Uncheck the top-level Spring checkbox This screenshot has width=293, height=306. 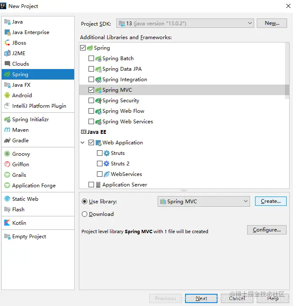[83, 48]
